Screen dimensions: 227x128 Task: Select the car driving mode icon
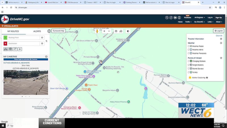6,49
